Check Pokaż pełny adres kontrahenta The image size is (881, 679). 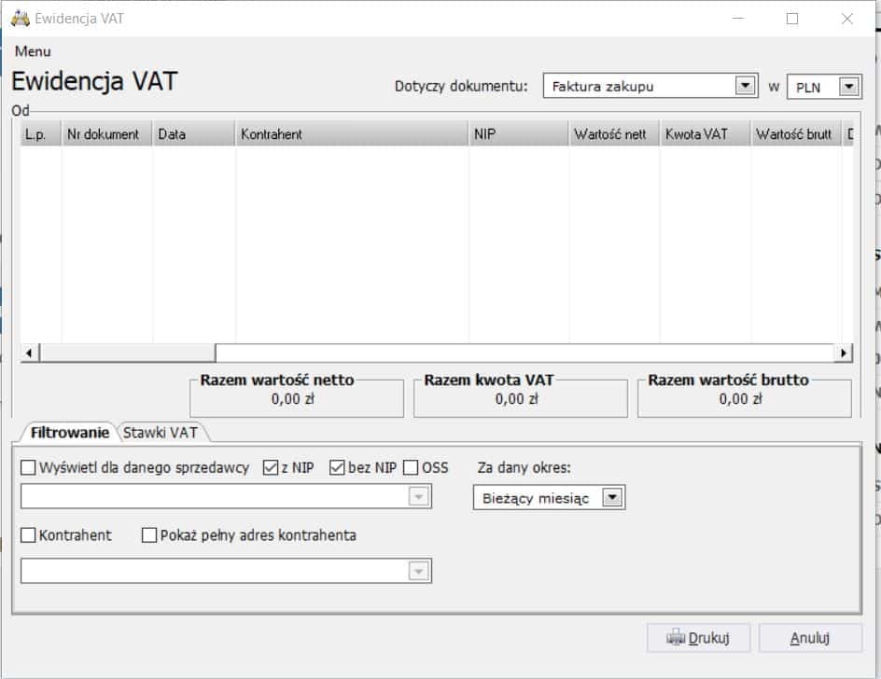click(150, 535)
